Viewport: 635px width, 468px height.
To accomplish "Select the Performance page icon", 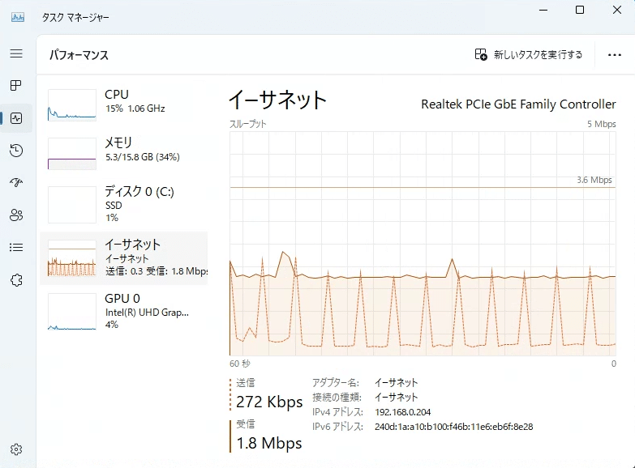I will coord(16,118).
